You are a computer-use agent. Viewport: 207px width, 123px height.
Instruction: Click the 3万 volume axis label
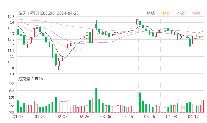click(11, 105)
